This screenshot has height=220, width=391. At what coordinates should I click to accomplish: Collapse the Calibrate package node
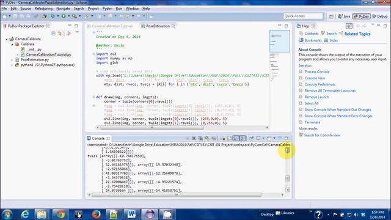pyautogui.click(x=12, y=45)
